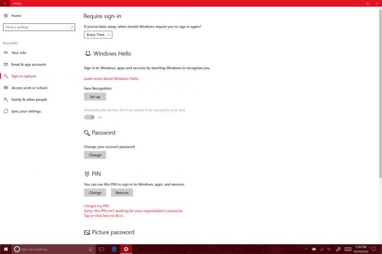
Task: Click Remove PIN button
Action: pyautogui.click(x=122, y=193)
